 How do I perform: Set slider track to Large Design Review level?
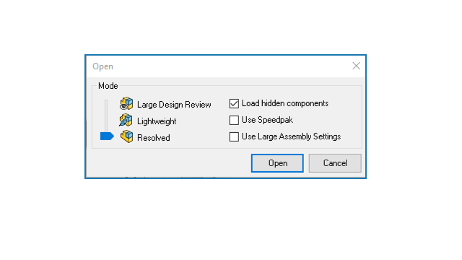coord(106,104)
